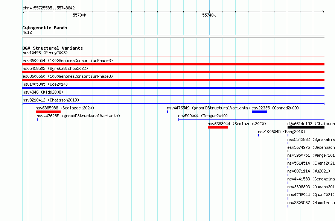Image resolution: width=335 pixels, height=221 pixels.
Task: Click the left arrow end of the ruler
Action: 23,12
